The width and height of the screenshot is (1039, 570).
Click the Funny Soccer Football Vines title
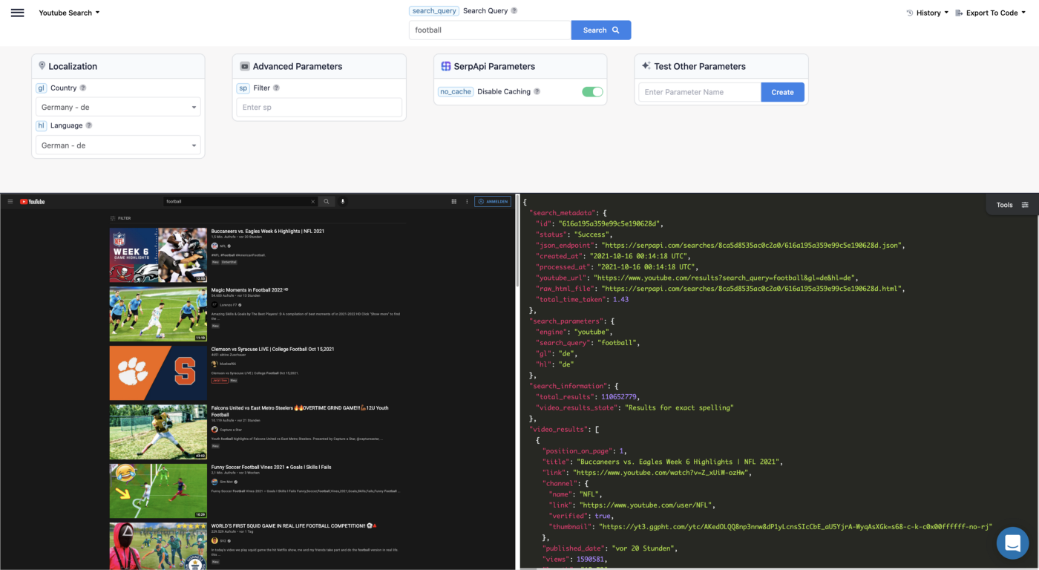[271, 467]
